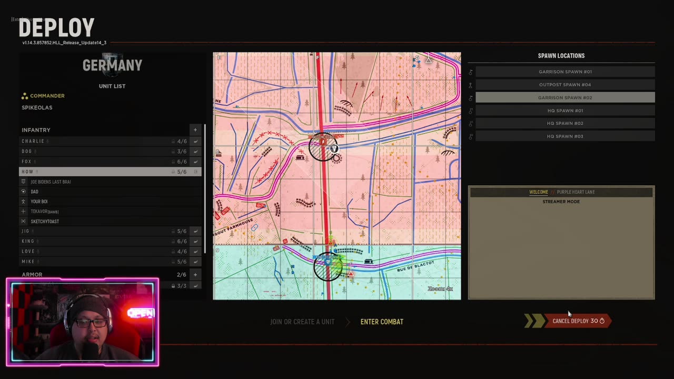This screenshot has width=674, height=379.
Task: Click the lock icon on the Fox row
Action: pyautogui.click(x=173, y=162)
